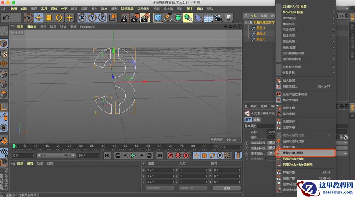
Task: Select 路径 3 in object manager
Action: click(261, 39)
